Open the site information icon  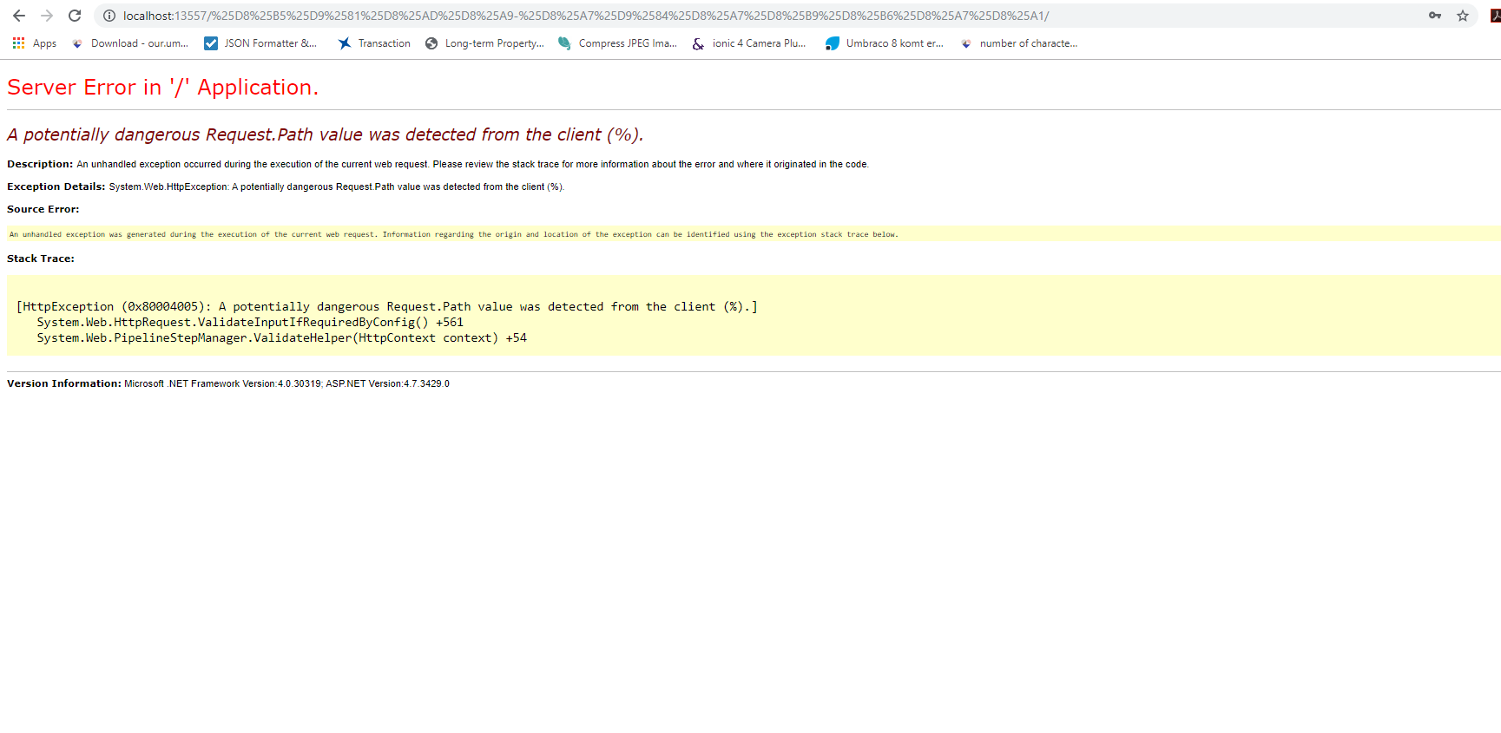pyautogui.click(x=109, y=16)
